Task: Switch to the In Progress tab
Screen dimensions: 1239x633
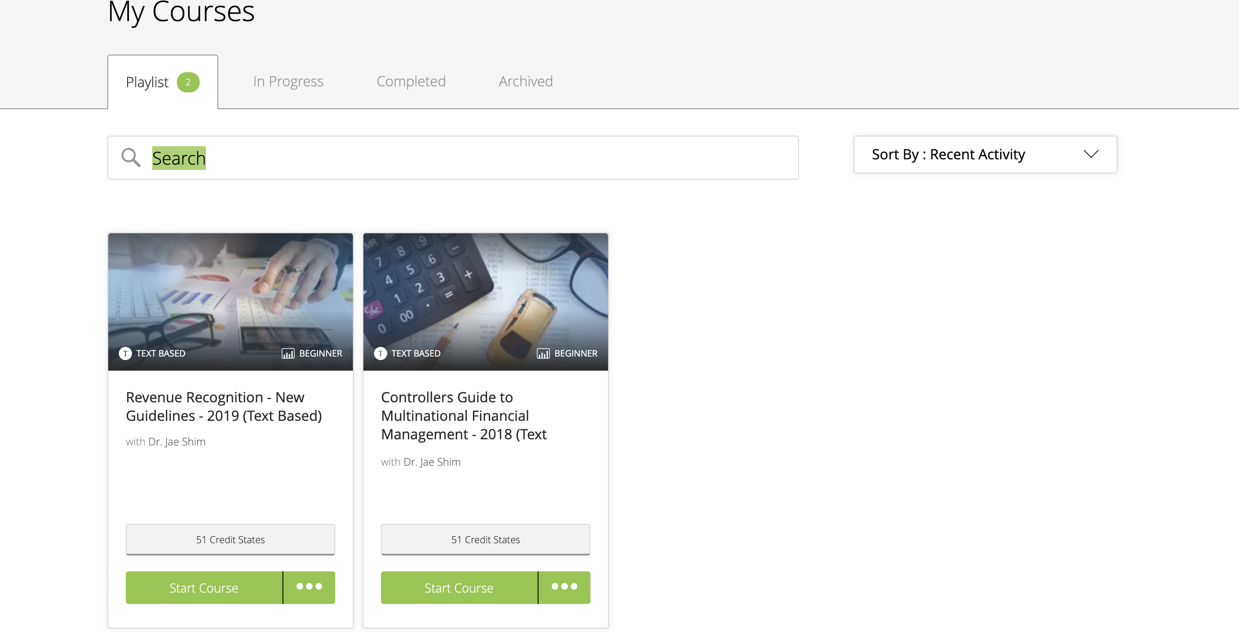Action: [288, 81]
